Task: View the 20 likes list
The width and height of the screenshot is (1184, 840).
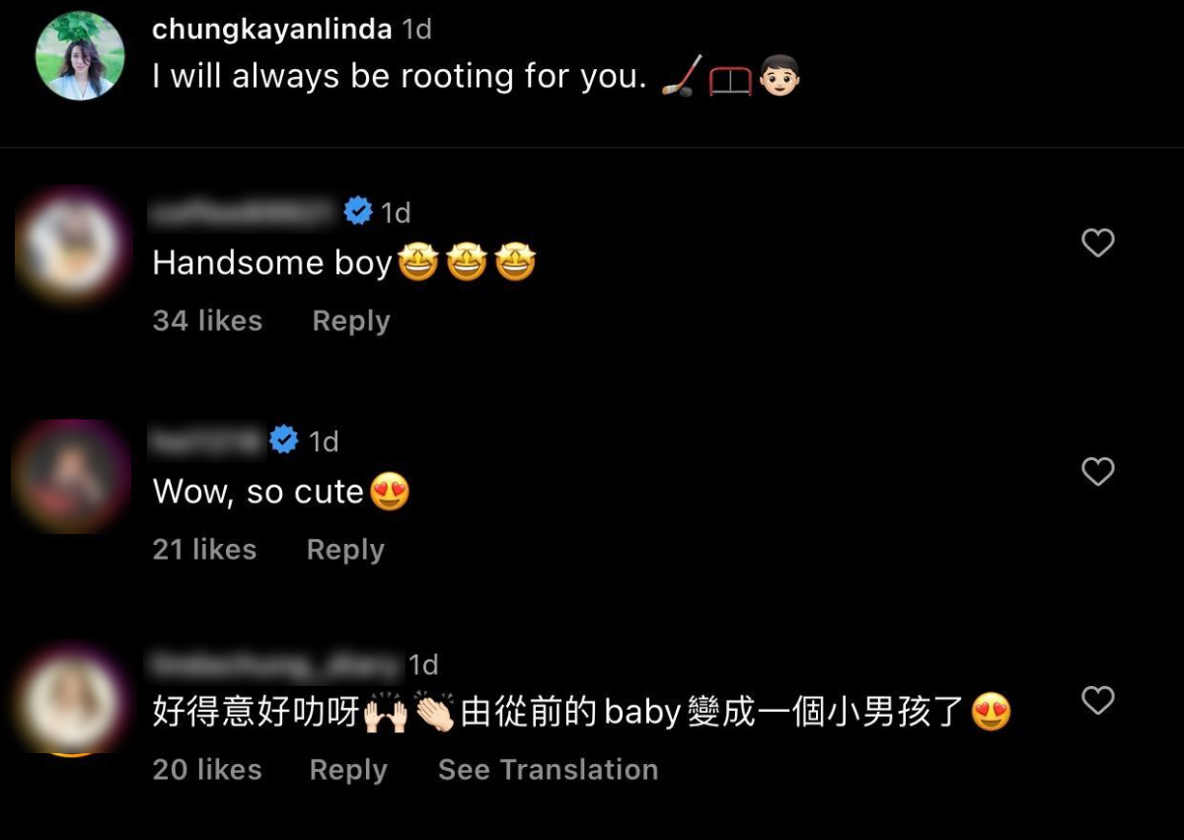Action: (207, 770)
